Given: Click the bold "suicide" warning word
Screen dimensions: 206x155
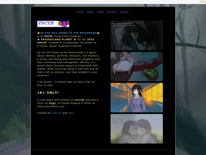Looking at the screenshot, I should point(80,100).
